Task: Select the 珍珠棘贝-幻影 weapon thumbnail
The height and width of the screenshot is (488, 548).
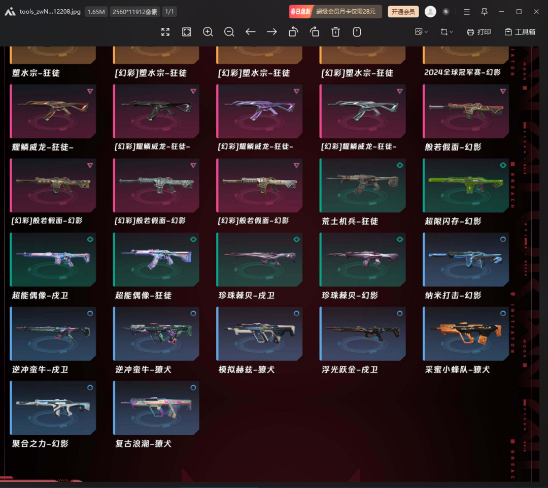Action: click(x=362, y=259)
